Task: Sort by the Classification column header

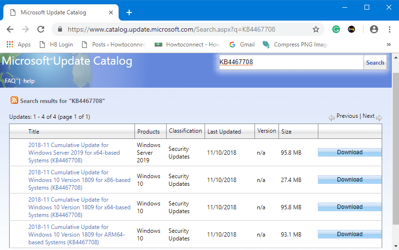Action: click(x=185, y=131)
